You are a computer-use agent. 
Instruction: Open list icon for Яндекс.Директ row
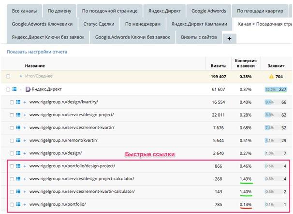(x=15, y=89)
